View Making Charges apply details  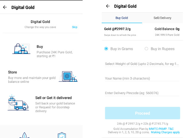pos(165,132)
